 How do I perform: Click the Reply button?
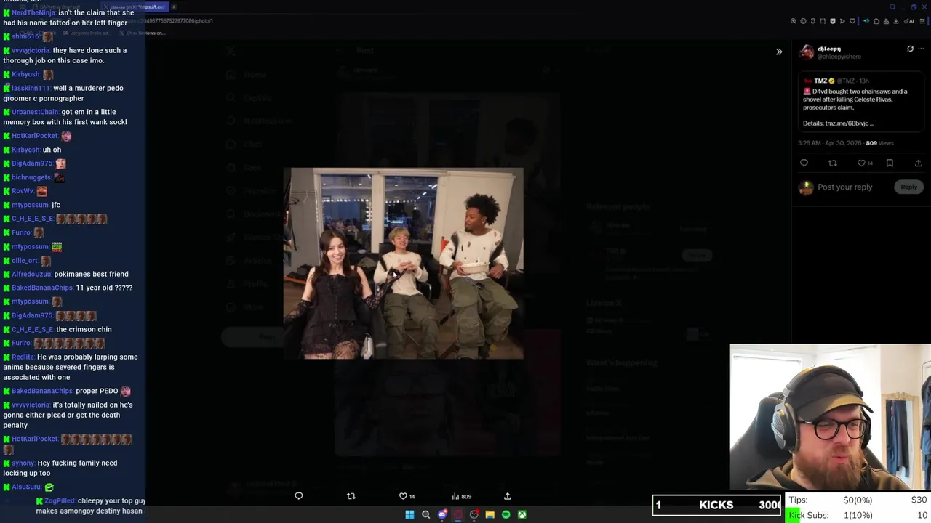909,187
